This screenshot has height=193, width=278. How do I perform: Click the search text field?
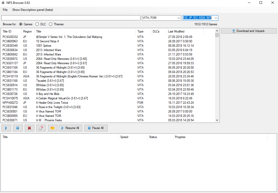(71, 18)
